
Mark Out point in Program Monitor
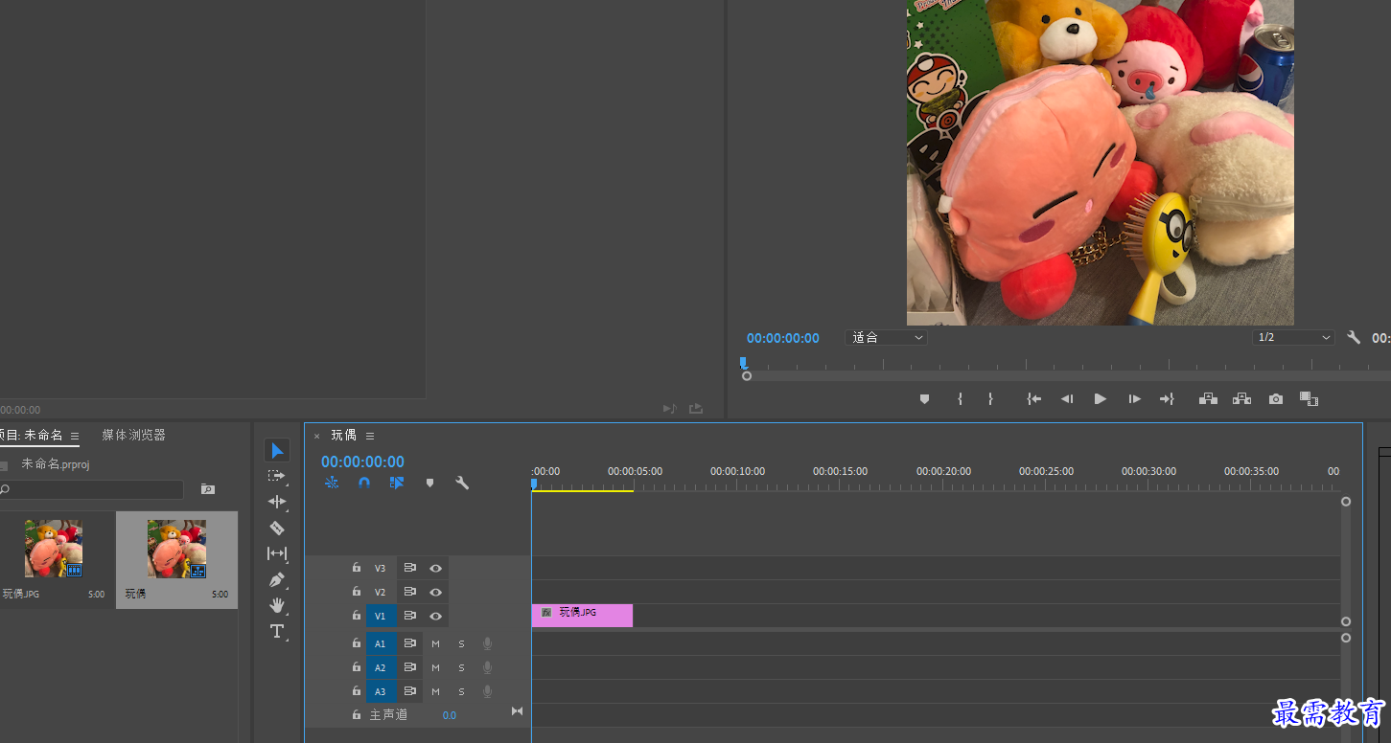990,399
